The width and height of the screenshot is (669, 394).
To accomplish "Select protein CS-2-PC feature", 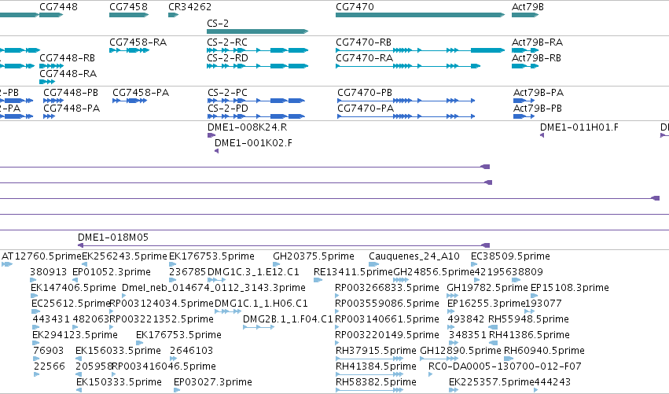I will tap(256, 101).
